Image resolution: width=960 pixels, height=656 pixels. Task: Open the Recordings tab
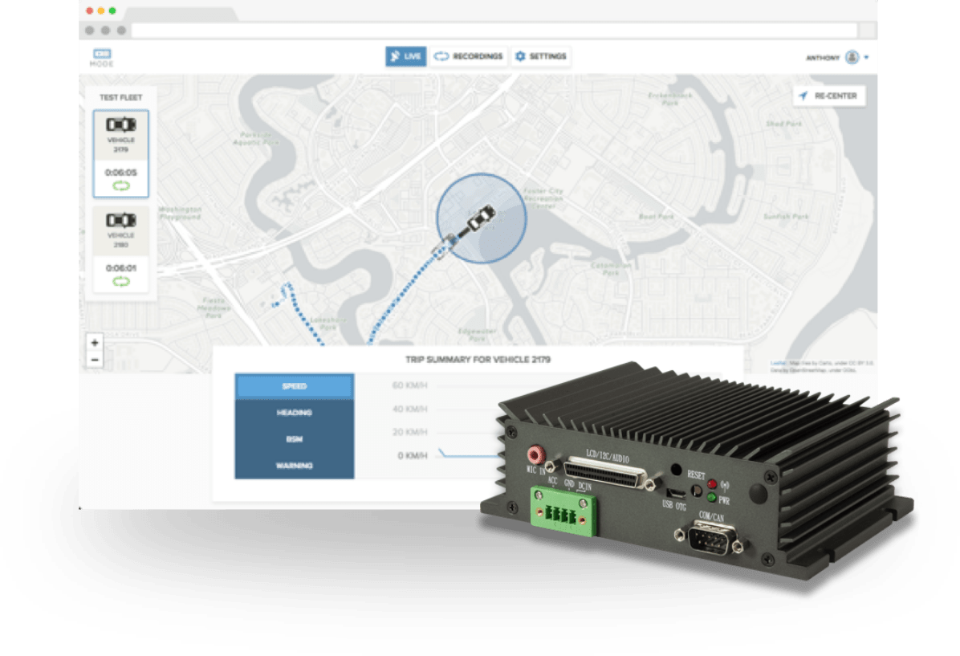pyautogui.click(x=469, y=56)
